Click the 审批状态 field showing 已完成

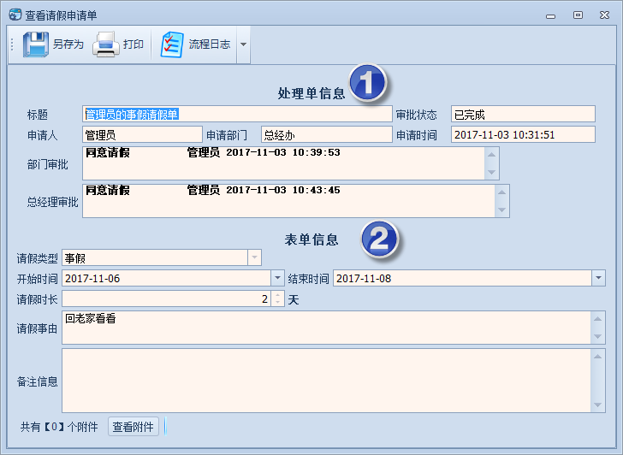coord(523,115)
